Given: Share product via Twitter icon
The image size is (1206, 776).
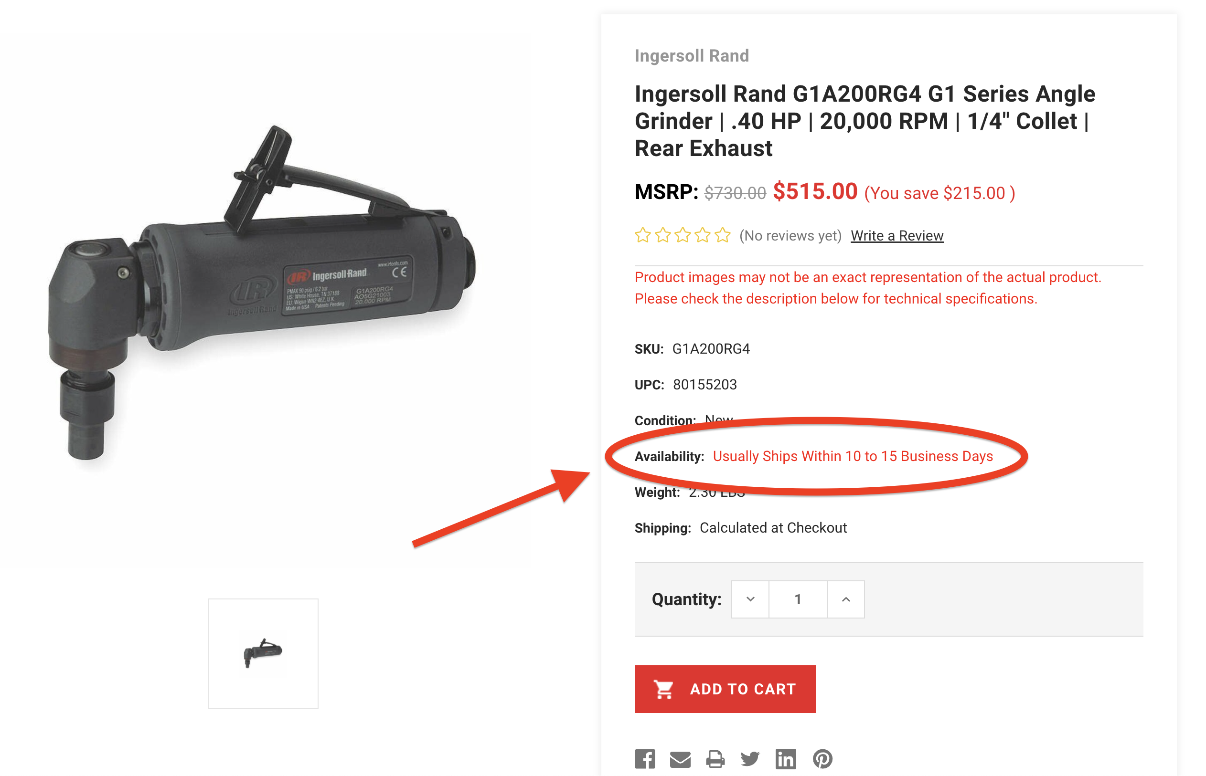Looking at the screenshot, I should [x=750, y=758].
